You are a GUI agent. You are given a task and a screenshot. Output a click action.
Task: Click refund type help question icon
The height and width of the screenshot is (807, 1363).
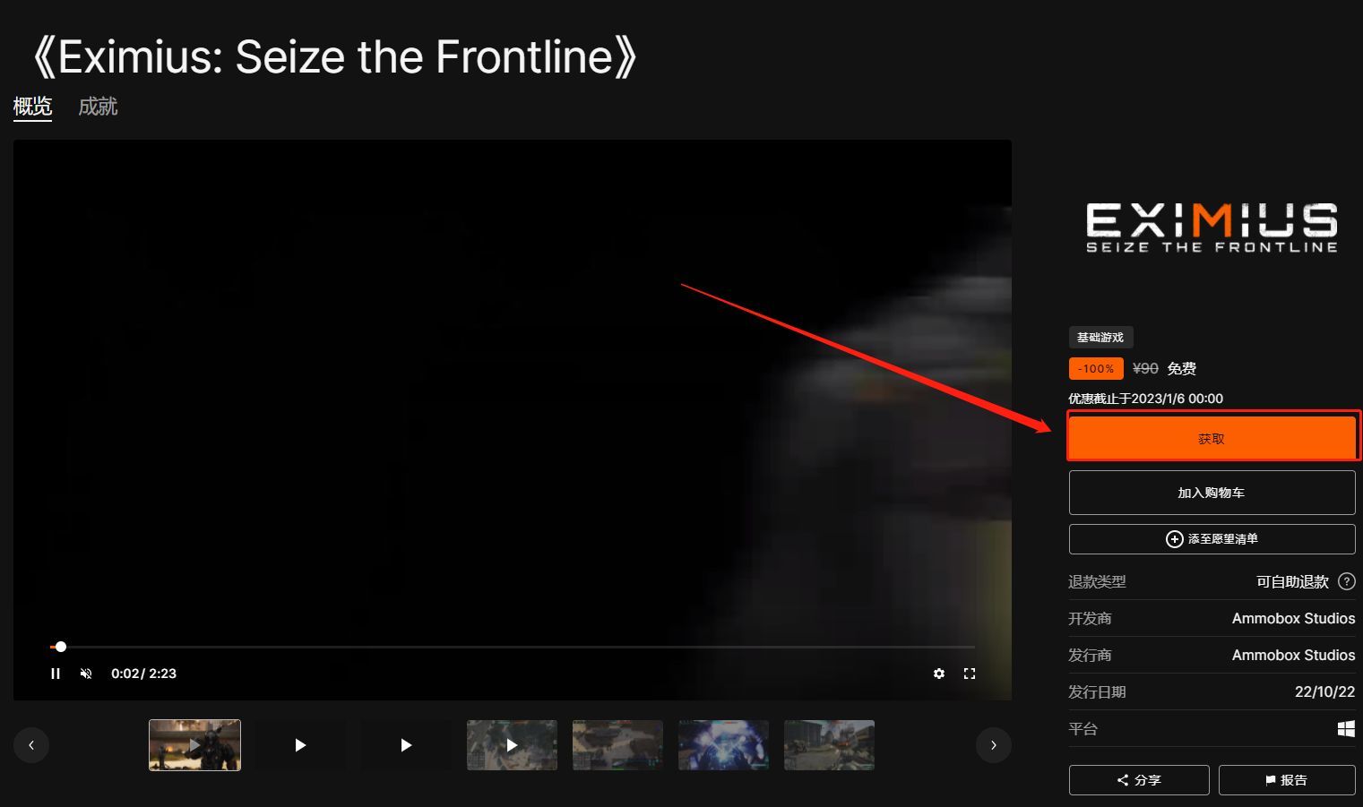[x=1347, y=581]
